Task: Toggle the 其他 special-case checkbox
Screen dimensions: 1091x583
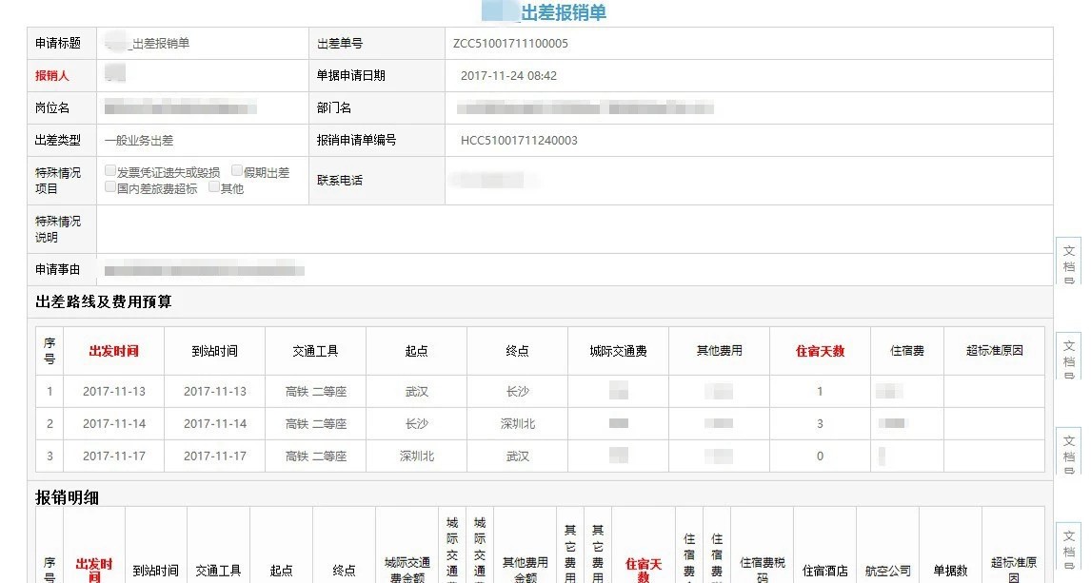Action: pos(214,187)
